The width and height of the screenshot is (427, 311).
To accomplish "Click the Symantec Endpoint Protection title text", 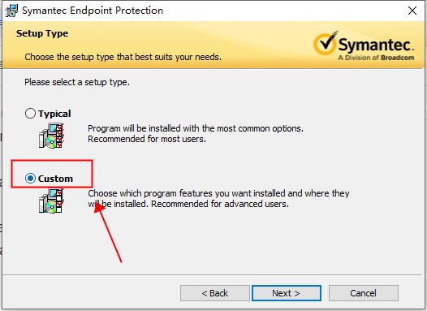I will click(x=93, y=11).
